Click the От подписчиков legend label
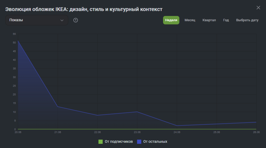266x148 pixels. (119, 142)
